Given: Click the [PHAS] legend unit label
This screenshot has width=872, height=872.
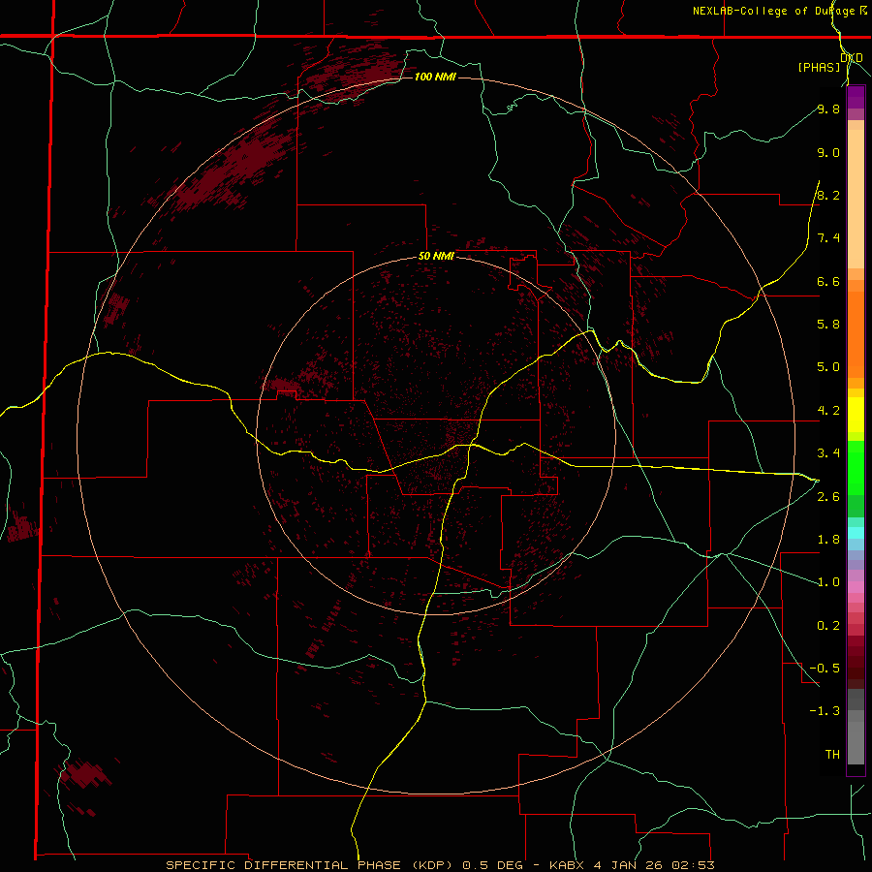Looking at the screenshot, I should pos(819,67).
